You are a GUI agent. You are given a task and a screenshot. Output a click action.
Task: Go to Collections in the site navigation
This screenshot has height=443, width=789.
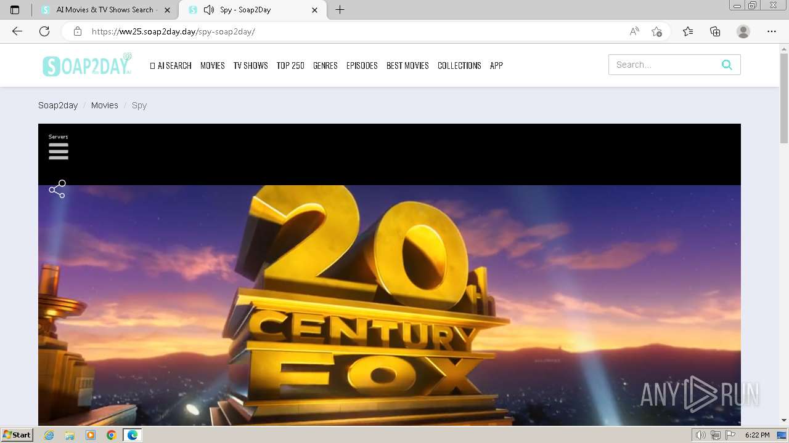pyautogui.click(x=459, y=65)
